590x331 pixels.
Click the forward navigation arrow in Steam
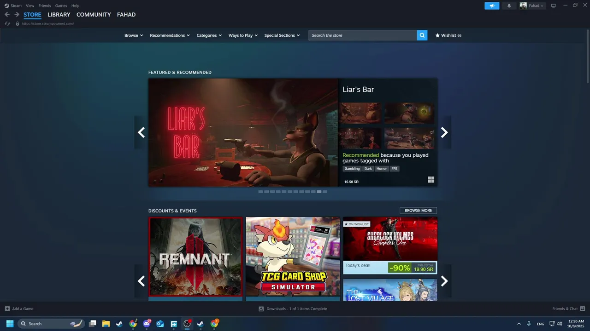pyautogui.click(x=17, y=15)
